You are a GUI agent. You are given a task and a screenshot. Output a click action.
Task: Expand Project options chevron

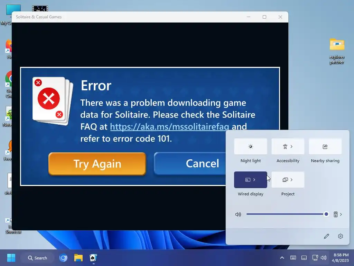click(291, 180)
